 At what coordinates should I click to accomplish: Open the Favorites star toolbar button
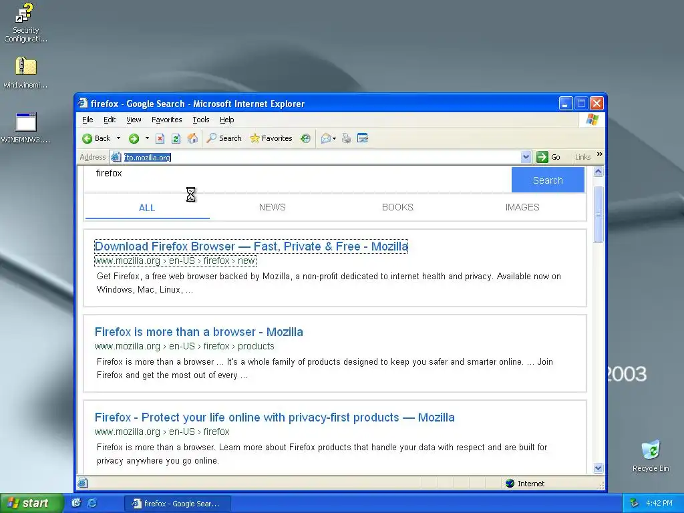coord(271,138)
